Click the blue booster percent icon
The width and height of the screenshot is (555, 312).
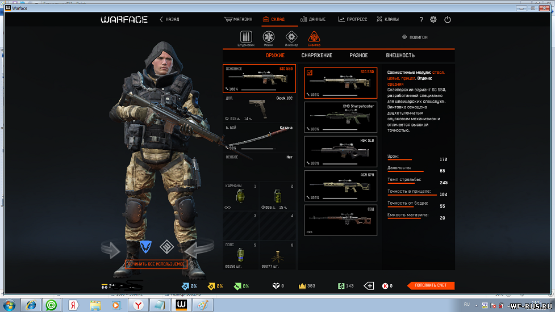(x=185, y=286)
